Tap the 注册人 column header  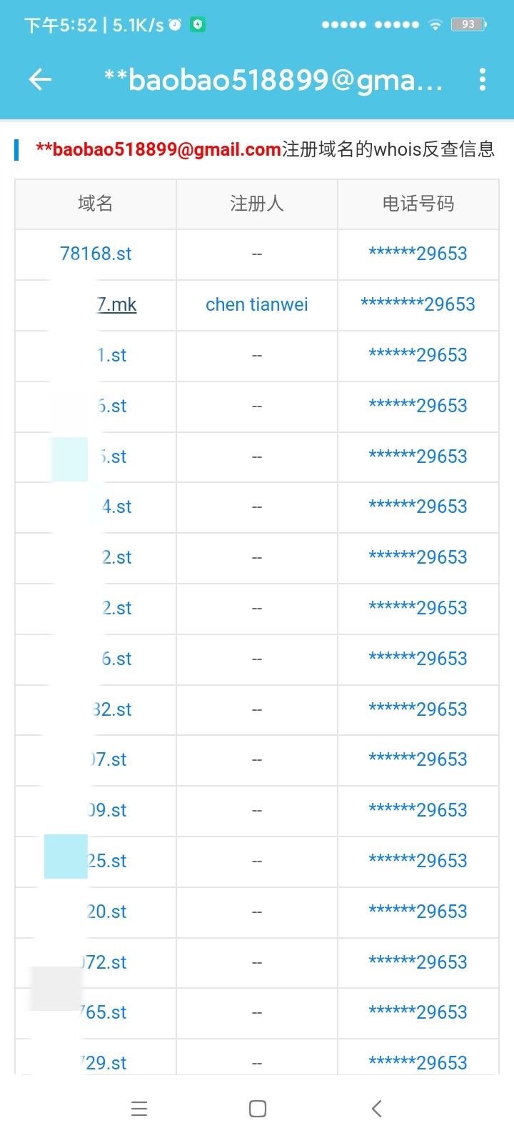coord(256,204)
